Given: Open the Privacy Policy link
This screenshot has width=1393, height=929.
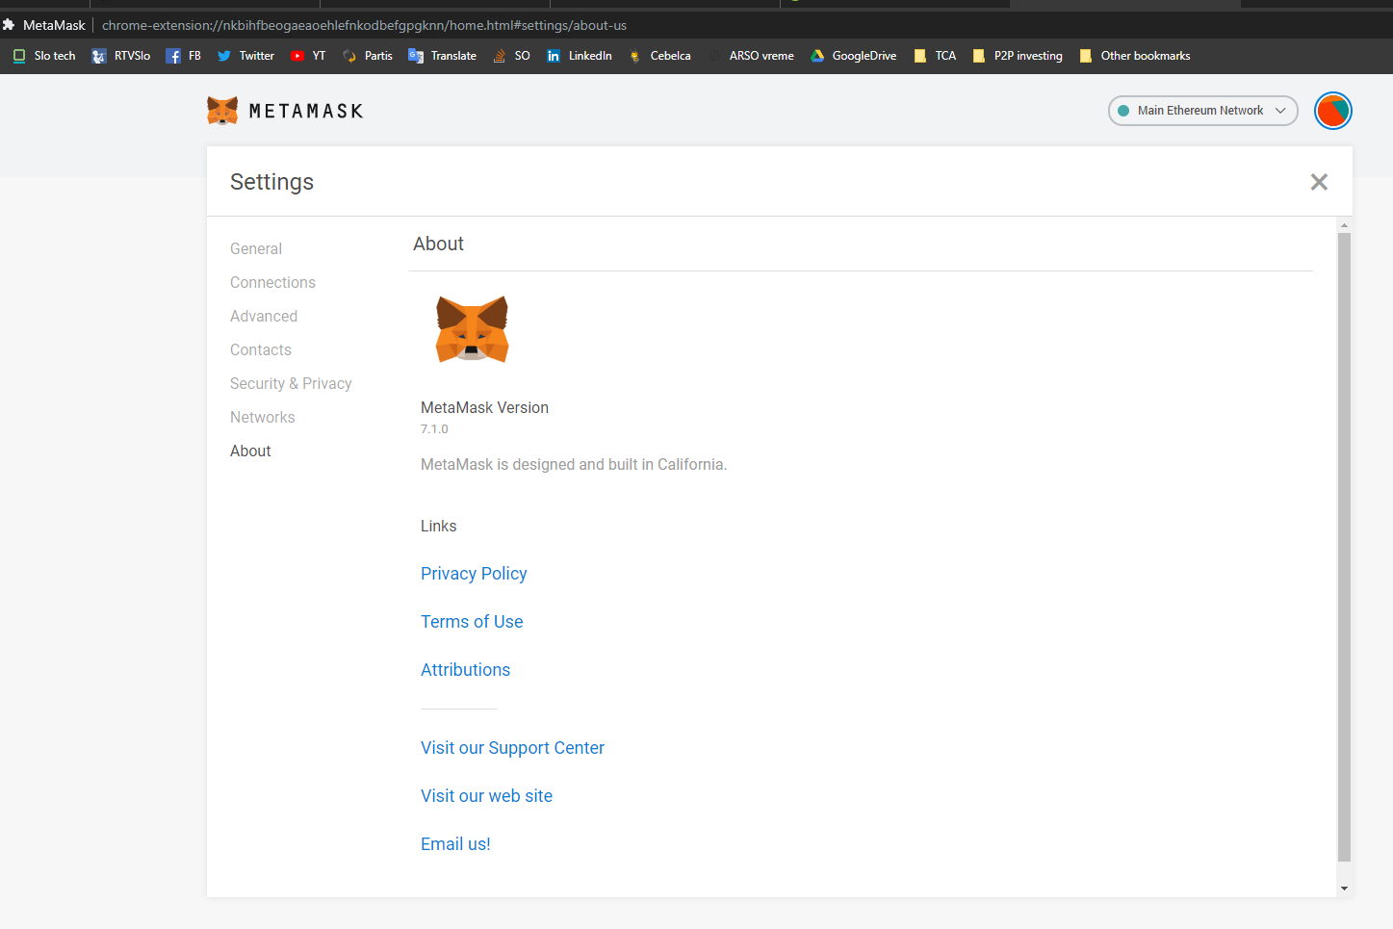Looking at the screenshot, I should point(474,573).
